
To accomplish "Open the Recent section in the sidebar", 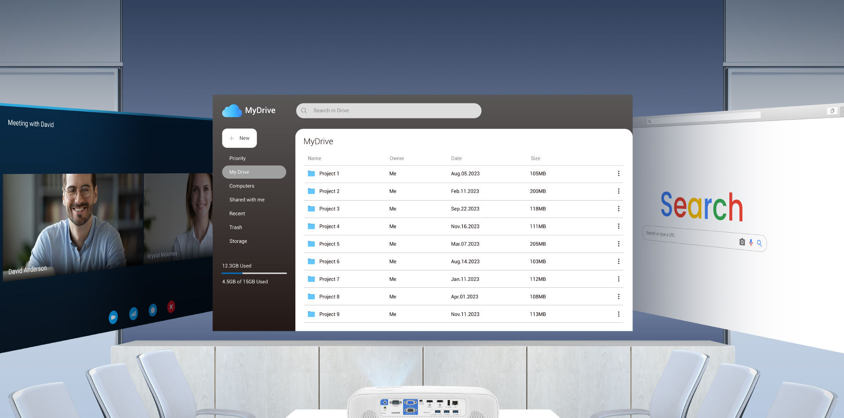I will (237, 213).
